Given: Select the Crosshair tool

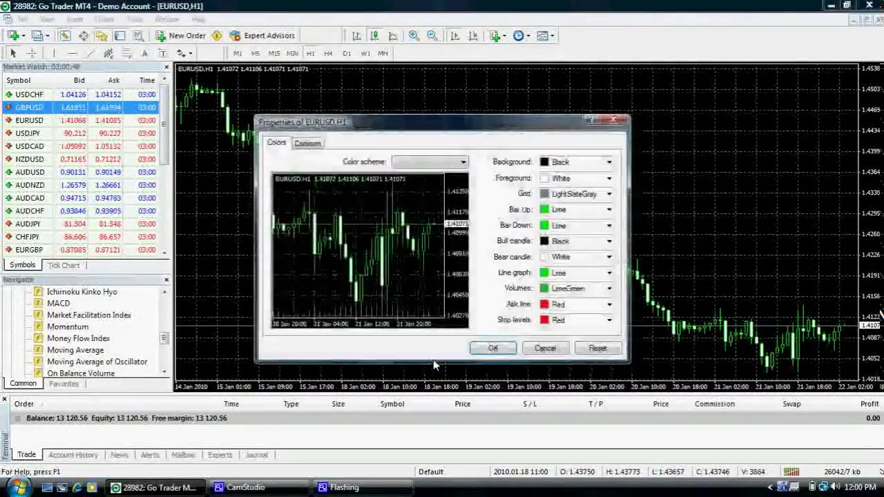Looking at the screenshot, I should pyautogui.click(x=32, y=53).
